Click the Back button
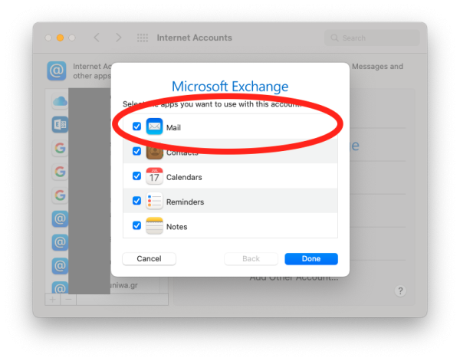This screenshot has width=460, height=361. tap(251, 258)
